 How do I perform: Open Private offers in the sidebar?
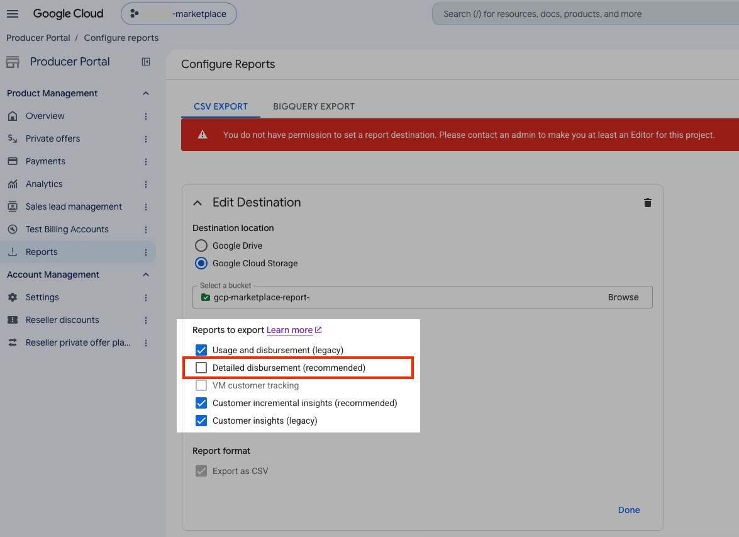click(x=53, y=138)
